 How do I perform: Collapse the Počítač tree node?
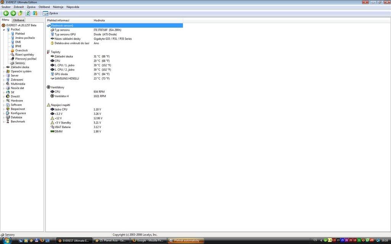4,30
